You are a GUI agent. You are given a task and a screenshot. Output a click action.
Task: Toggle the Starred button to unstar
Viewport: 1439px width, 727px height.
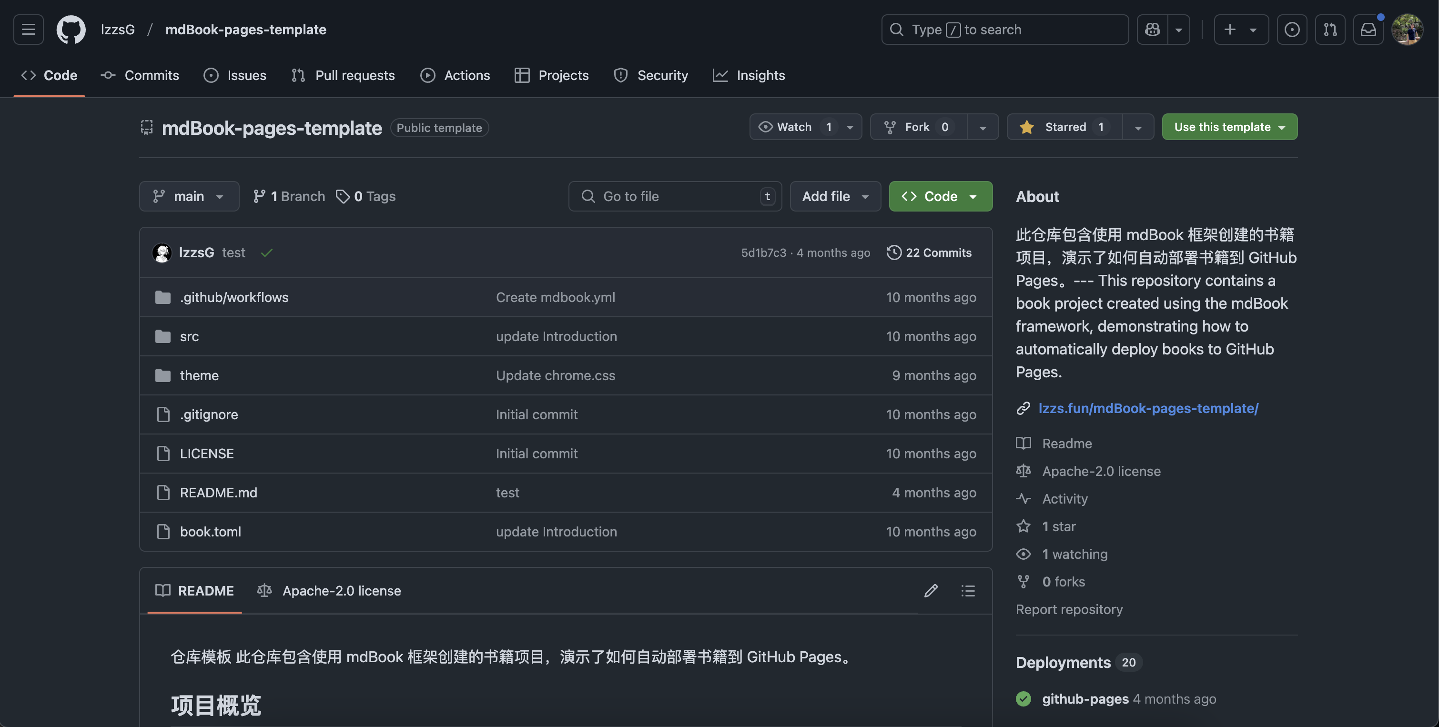(x=1065, y=127)
